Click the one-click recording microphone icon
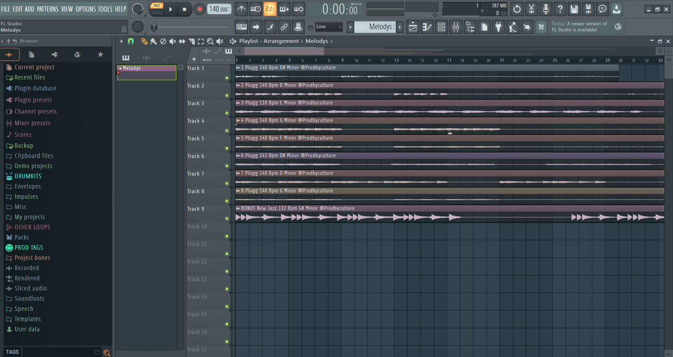Image resolution: width=673 pixels, height=357 pixels. 546,9
